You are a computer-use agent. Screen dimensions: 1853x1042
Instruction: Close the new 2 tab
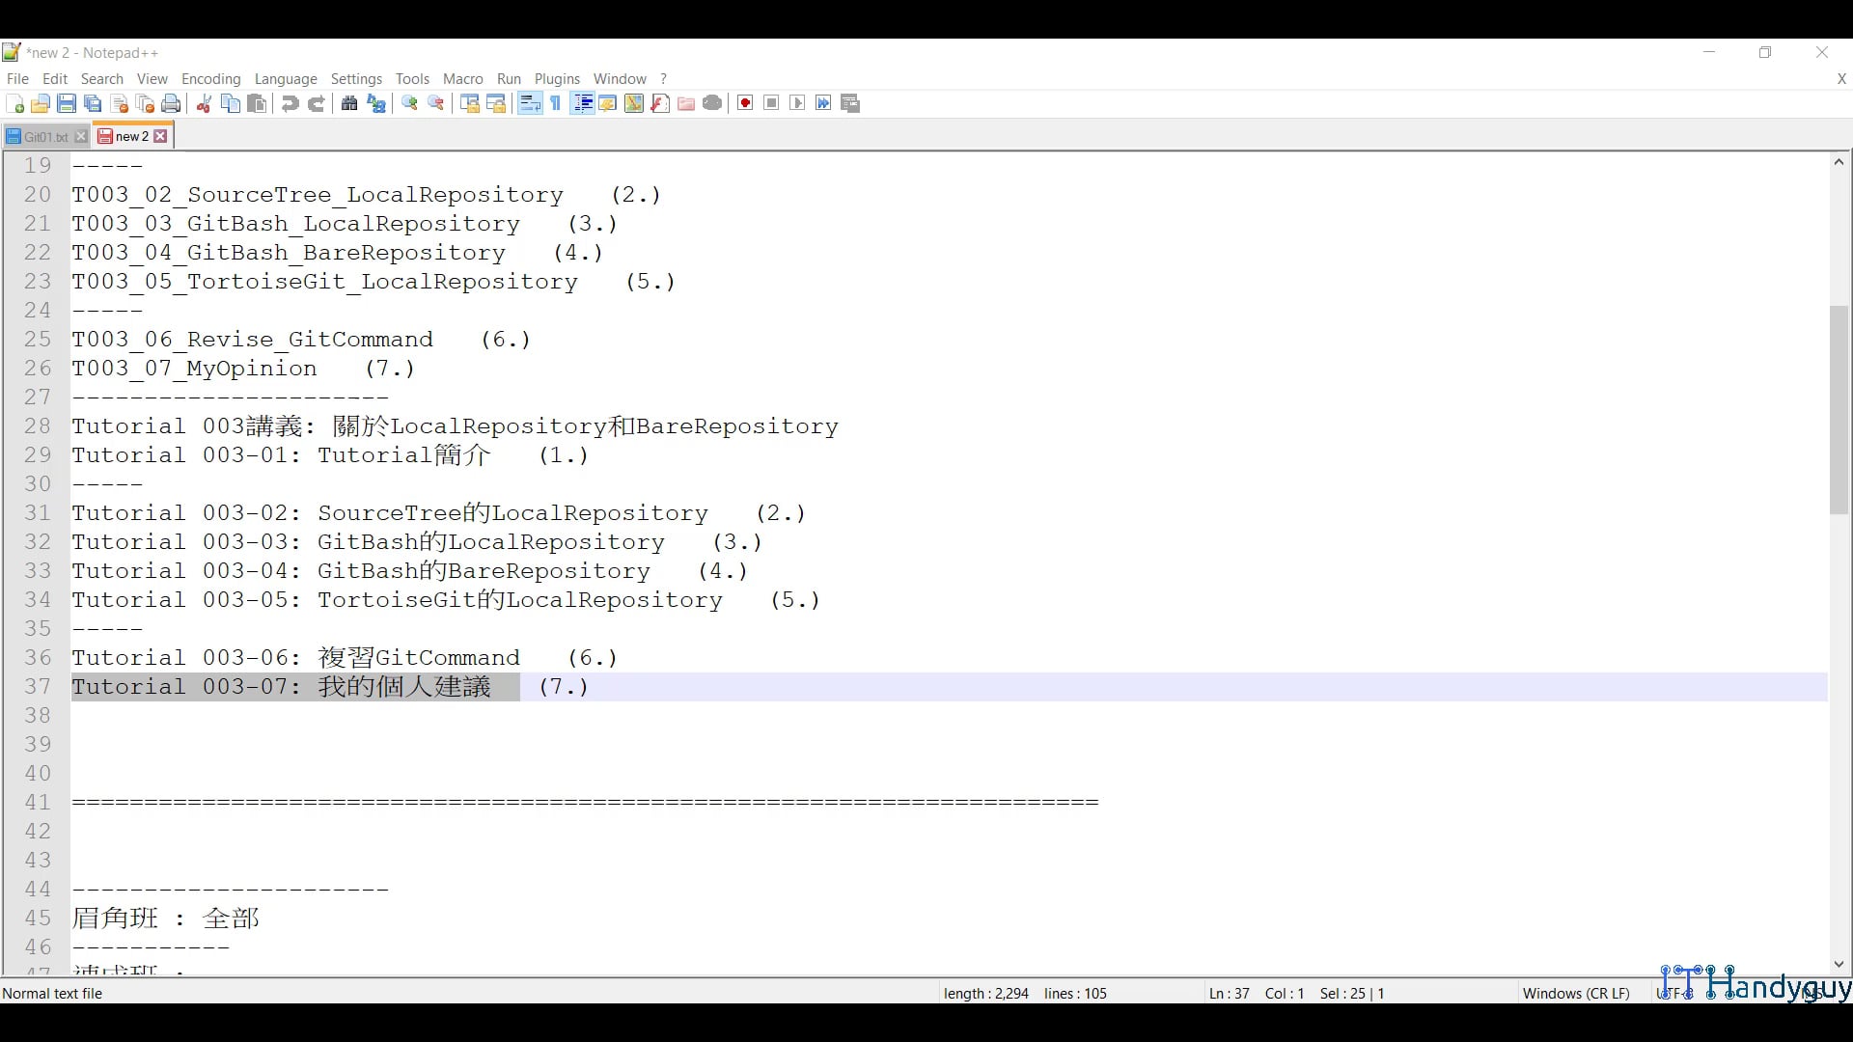click(x=161, y=136)
